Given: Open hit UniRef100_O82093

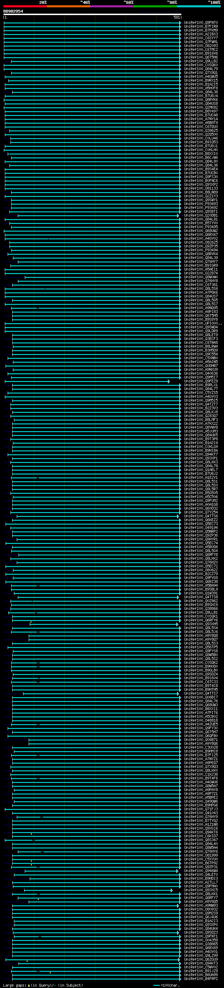Looking at the screenshot, I should 201,46.
